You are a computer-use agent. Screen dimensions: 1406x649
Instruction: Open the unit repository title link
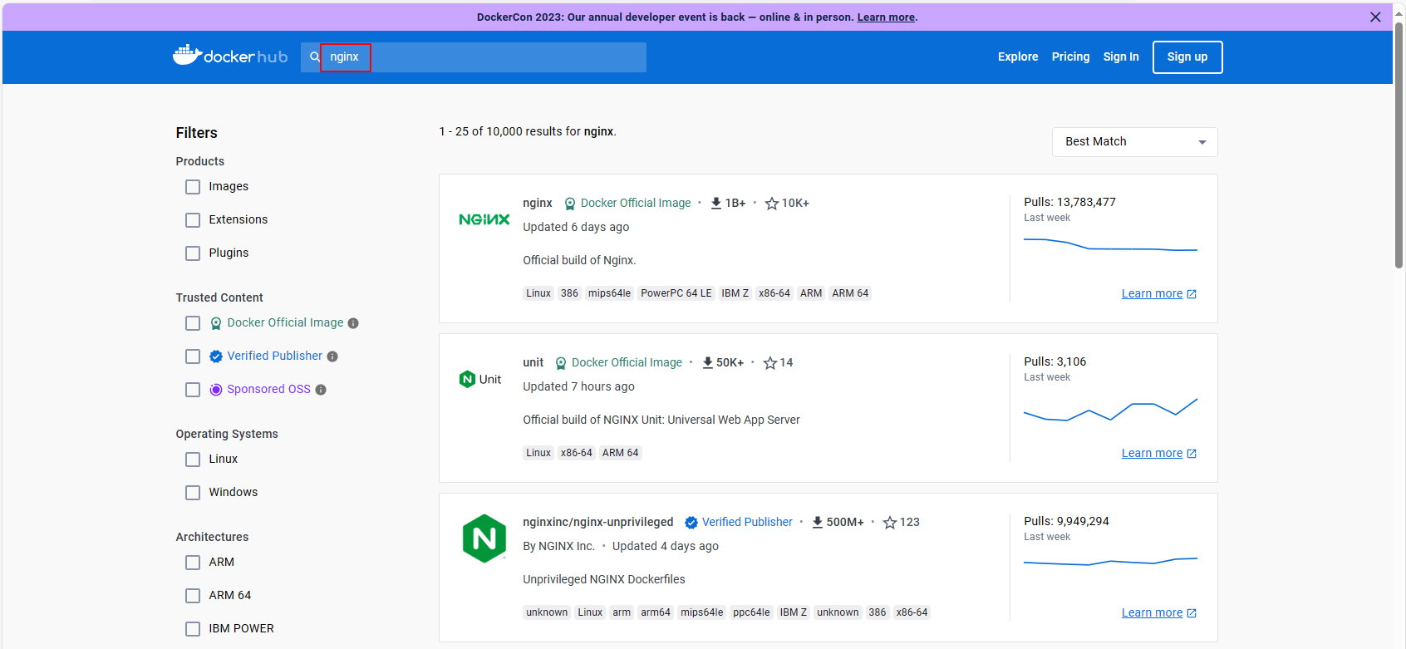click(x=533, y=362)
